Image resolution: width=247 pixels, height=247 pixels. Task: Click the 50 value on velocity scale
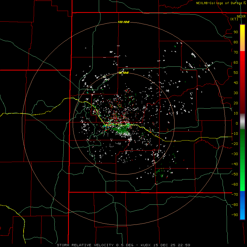coord(236,73)
